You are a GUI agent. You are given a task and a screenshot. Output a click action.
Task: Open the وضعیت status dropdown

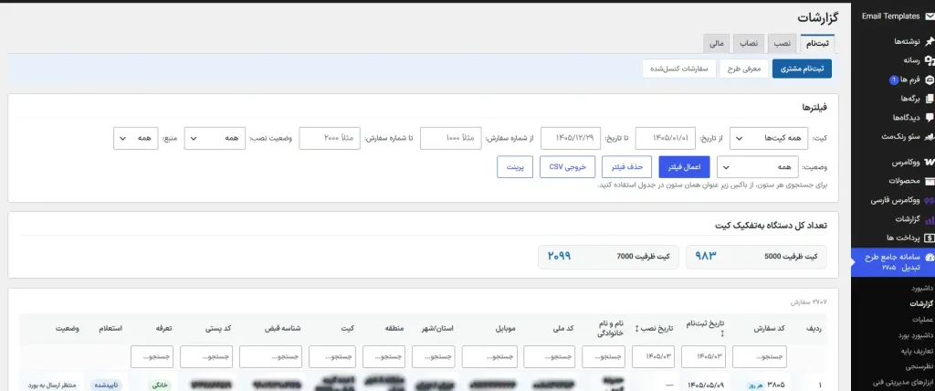[x=756, y=167]
